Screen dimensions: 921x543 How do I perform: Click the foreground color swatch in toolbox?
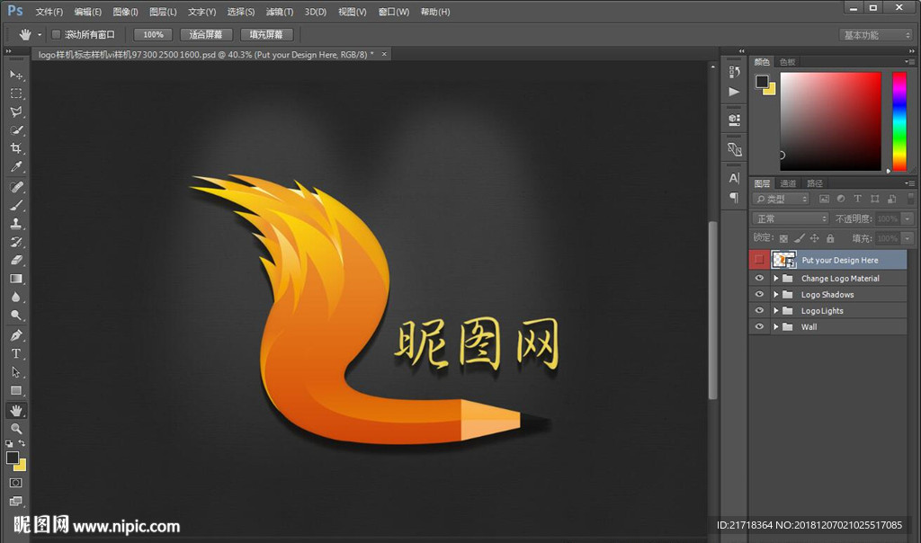coord(13,458)
